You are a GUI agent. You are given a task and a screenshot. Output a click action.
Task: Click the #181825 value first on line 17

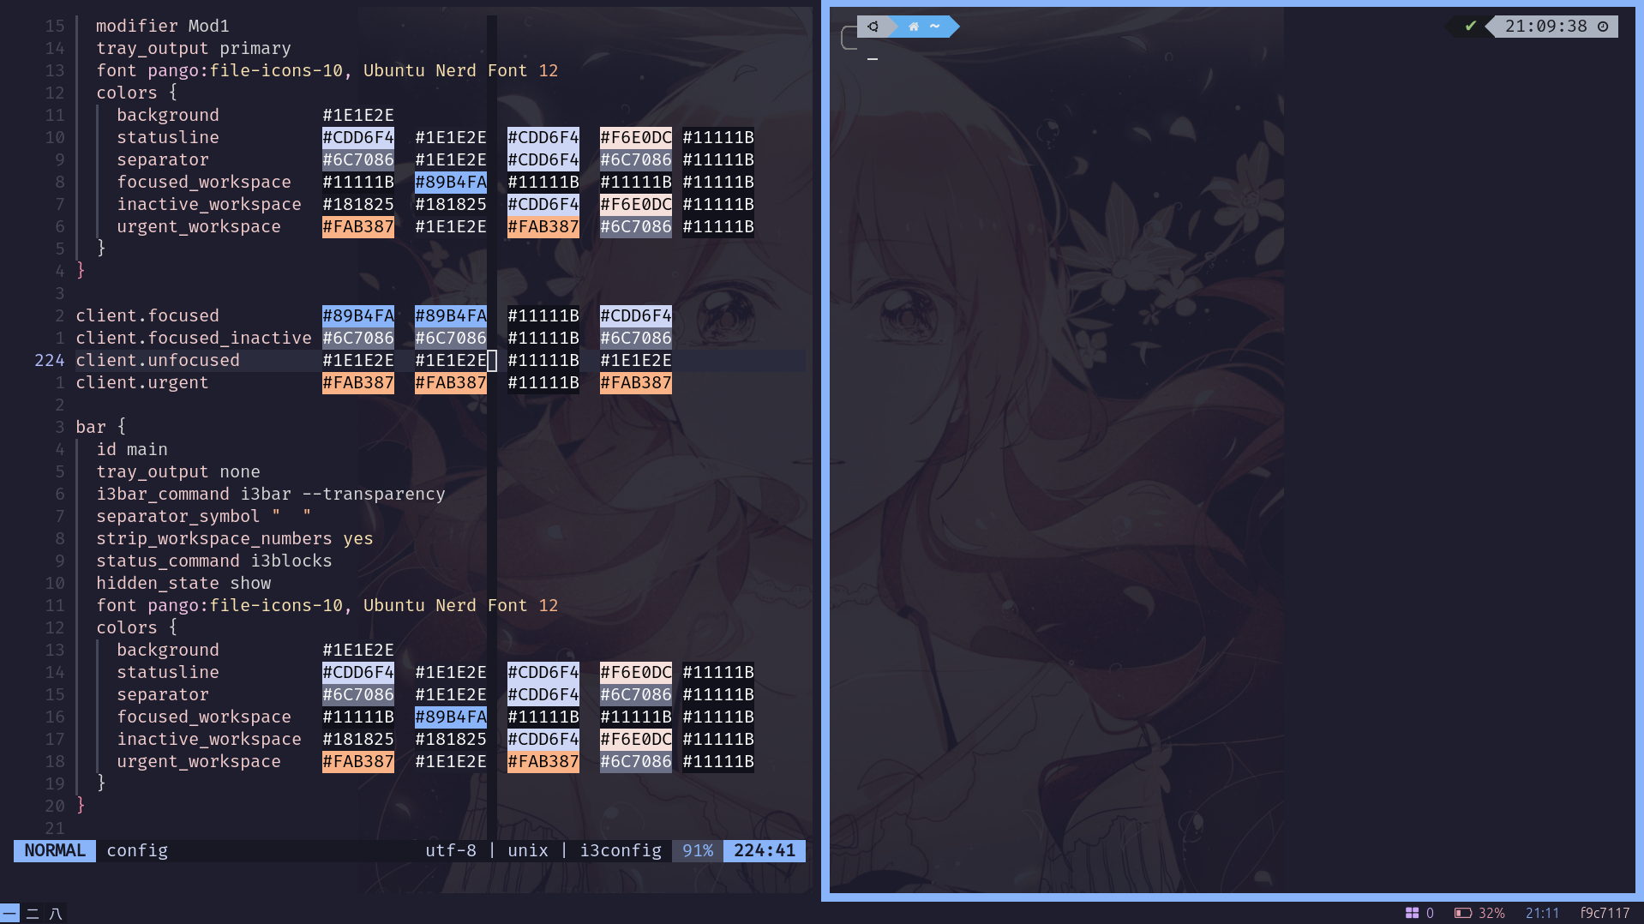358,739
